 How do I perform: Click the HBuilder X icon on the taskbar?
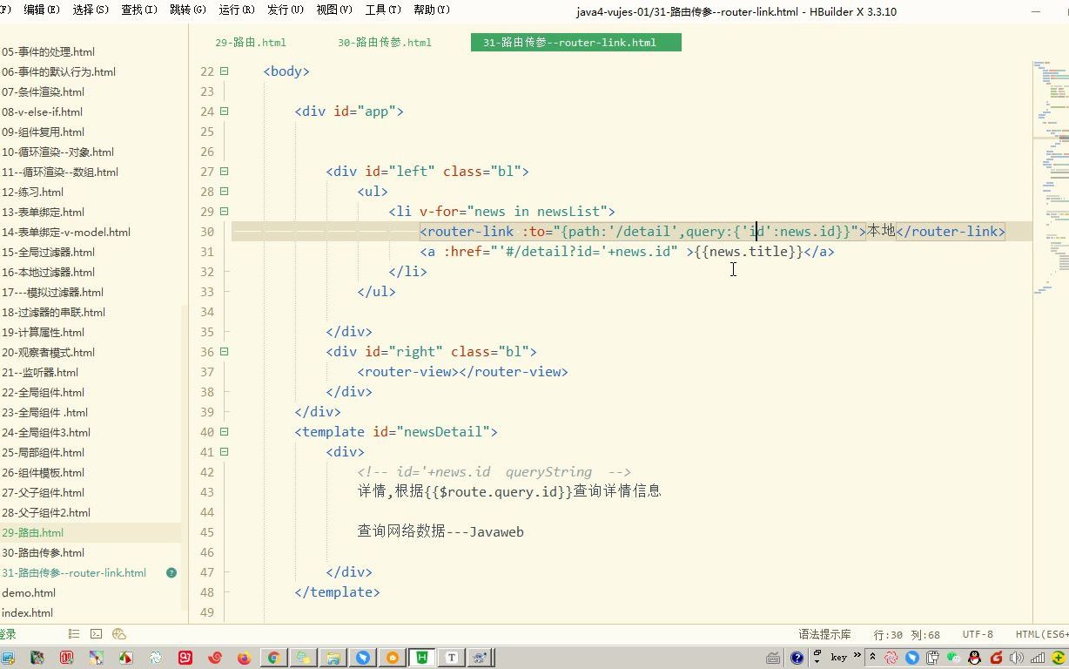[x=421, y=658]
